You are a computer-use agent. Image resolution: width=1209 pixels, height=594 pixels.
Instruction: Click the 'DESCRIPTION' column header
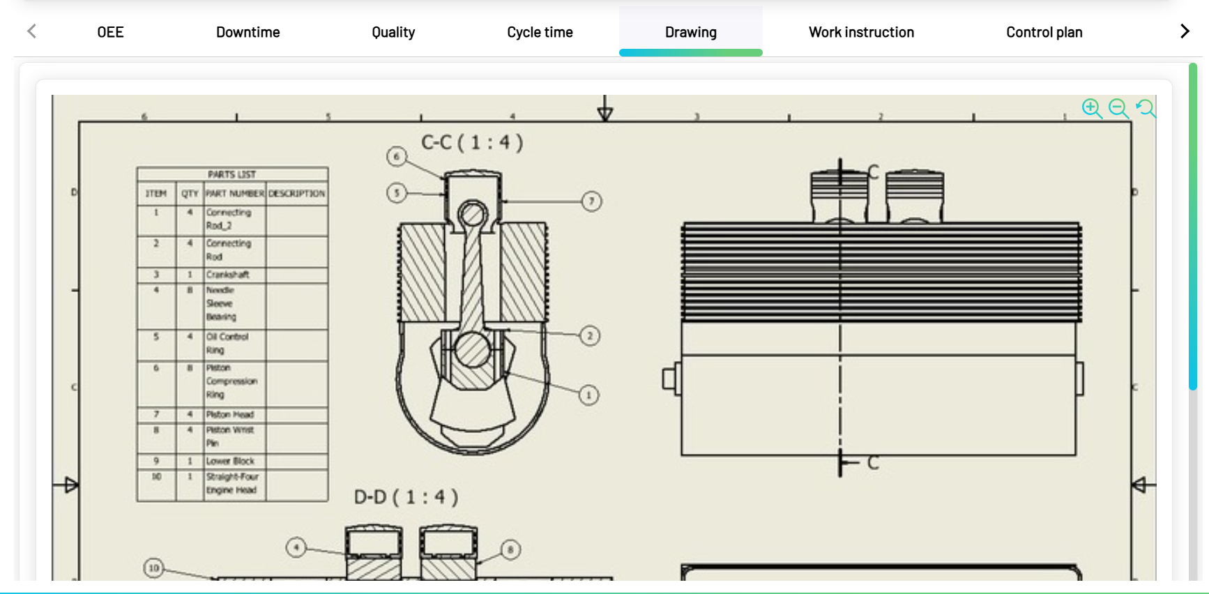click(x=297, y=193)
